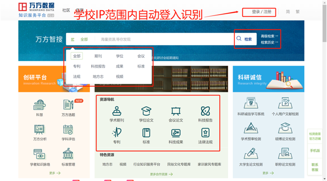Open the 万方选题 icon
Image resolution: width=327 pixels, height=181 pixels.
(x=68, y=105)
